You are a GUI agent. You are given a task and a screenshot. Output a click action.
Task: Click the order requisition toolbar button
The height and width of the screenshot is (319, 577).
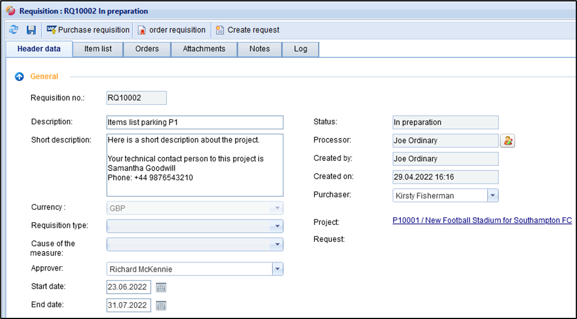[172, 30]
